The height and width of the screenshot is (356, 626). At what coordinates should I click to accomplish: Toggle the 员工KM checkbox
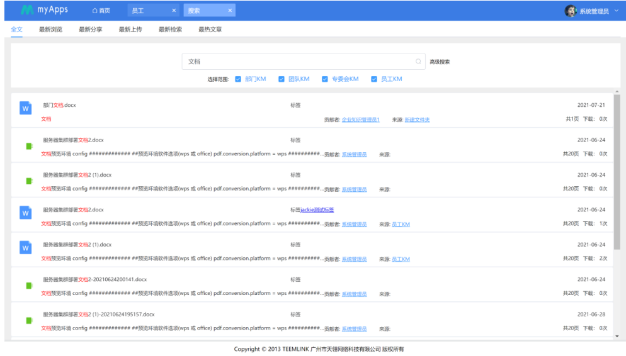click(374, 79)
